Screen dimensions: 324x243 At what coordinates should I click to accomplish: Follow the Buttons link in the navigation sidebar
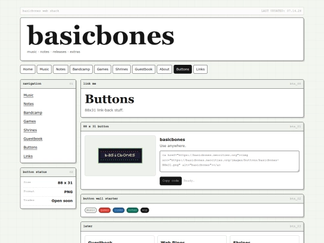pos(31,148)
